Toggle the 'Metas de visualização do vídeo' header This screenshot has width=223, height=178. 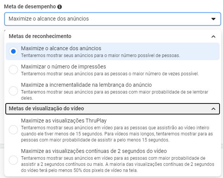pos(113,109)
